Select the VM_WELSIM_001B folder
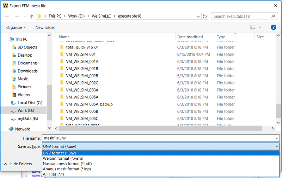The image size is (282, 178). [x=82, y=69]
